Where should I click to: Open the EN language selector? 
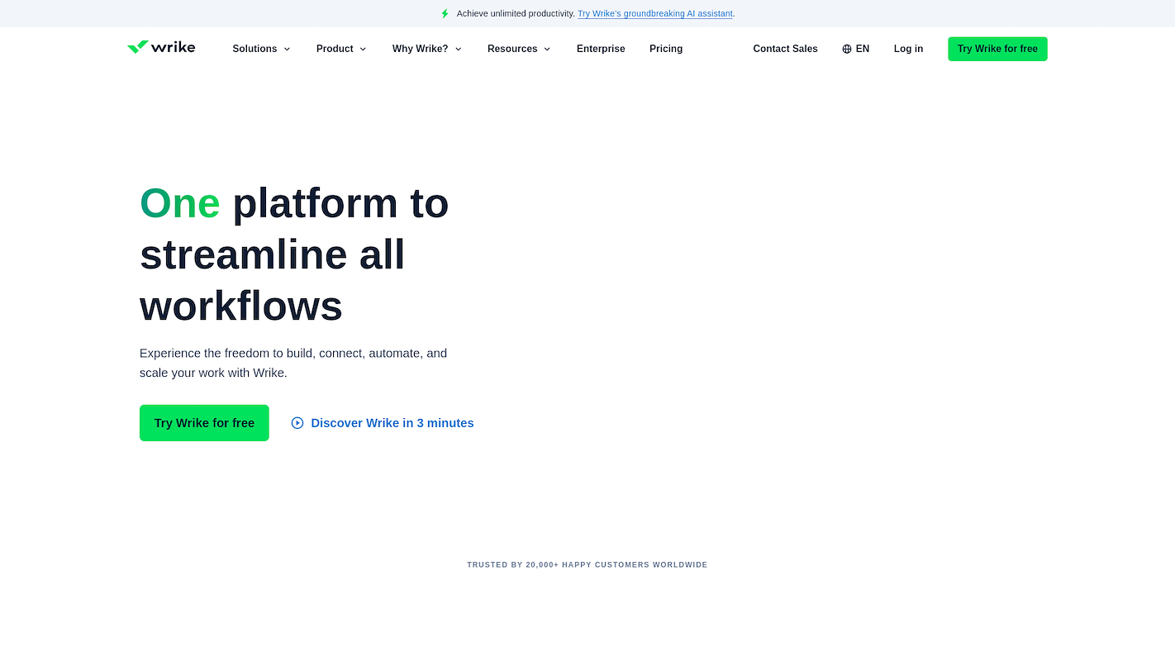point(856,49)
